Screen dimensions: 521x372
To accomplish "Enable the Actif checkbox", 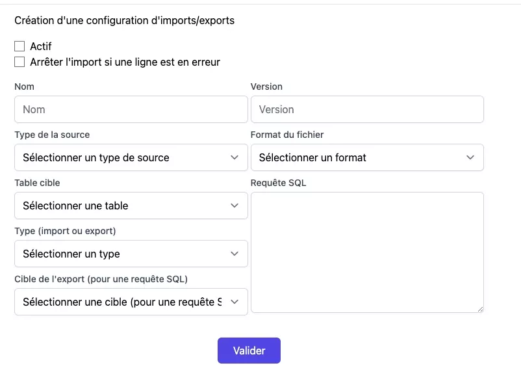I will click(x=19, y=47).
